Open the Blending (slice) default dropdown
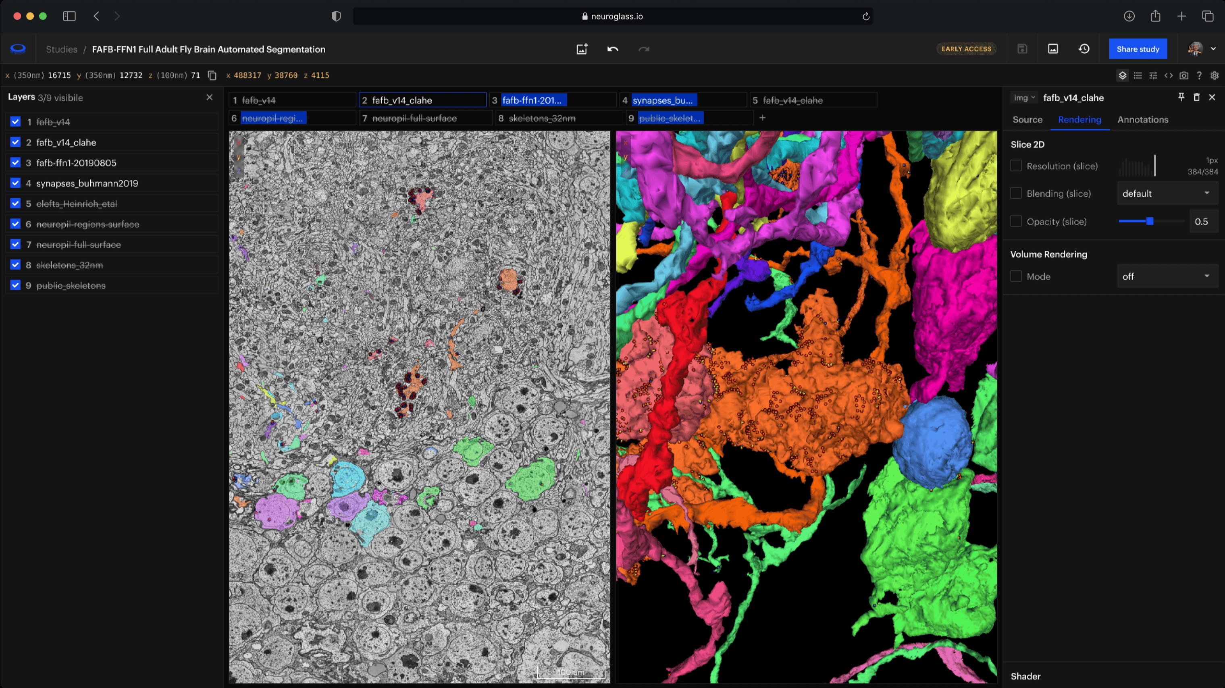1225x688 pixels. pos(1167,193)
